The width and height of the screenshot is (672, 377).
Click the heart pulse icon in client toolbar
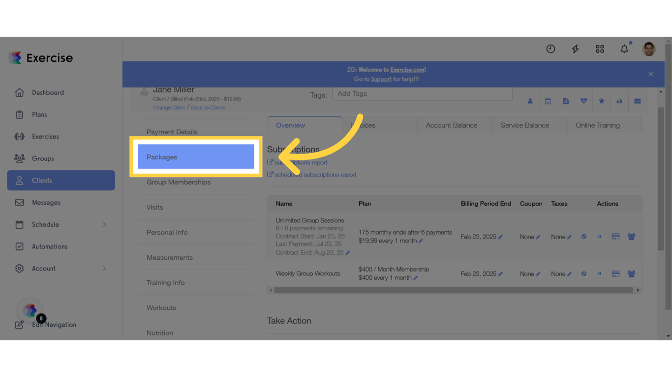583,101
